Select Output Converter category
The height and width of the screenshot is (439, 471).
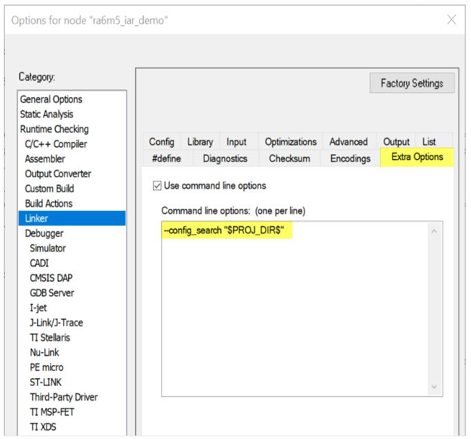coord(58,174)
